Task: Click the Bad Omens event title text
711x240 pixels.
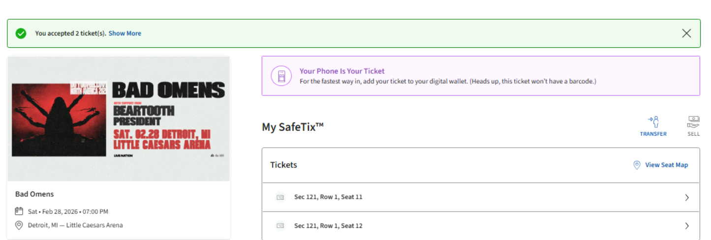Action: (34, 194)
